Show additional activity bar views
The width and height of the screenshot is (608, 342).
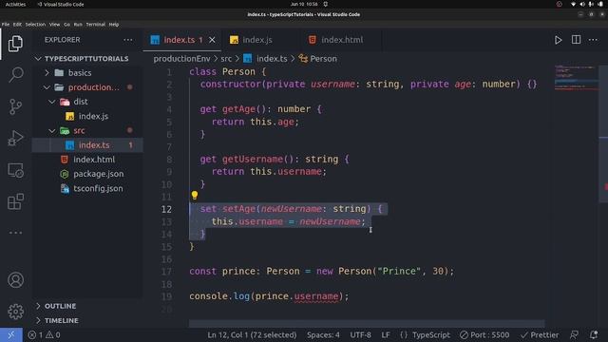15,233
